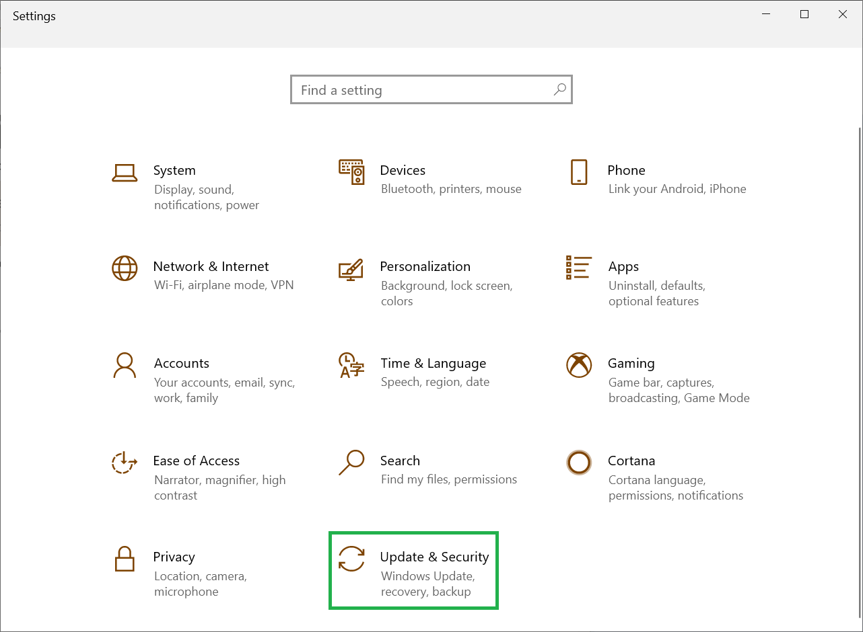Click the Cortana heading
The image size is (863, 632).
pyautogui.click(x=631, y=461)
